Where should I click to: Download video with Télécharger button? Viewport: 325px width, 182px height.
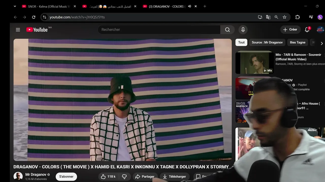[174, 176]
